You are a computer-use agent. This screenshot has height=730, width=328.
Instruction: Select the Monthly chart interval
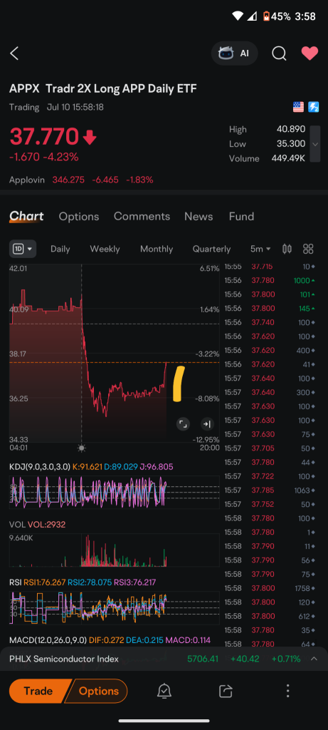click(157, 249)
